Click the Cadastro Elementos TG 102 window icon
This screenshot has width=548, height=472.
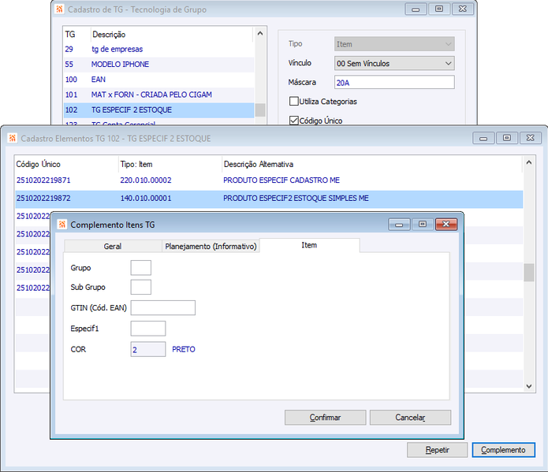(13, 139)
